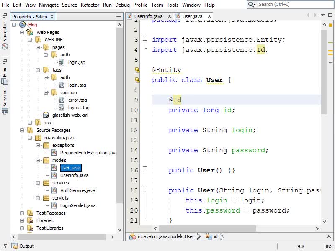
Task: Click the Output button in status bar
Action: (23, 246)
